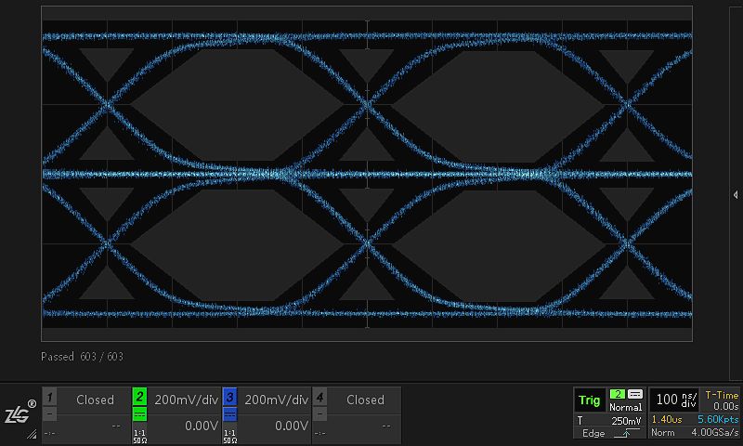Click the Norm acquisition mode label
The width and height of the screenshot is (743, 446).
[662, 432]
